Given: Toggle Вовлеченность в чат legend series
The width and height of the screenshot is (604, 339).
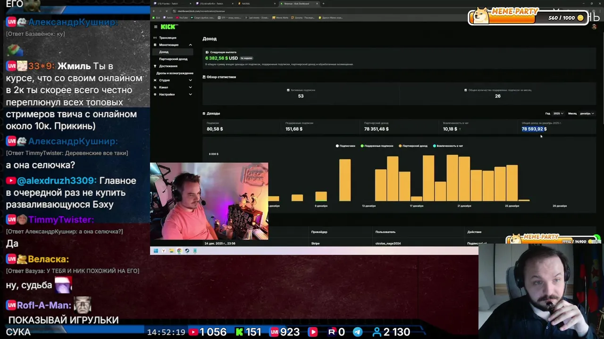Looking at the screenshot, I should 448,146.
